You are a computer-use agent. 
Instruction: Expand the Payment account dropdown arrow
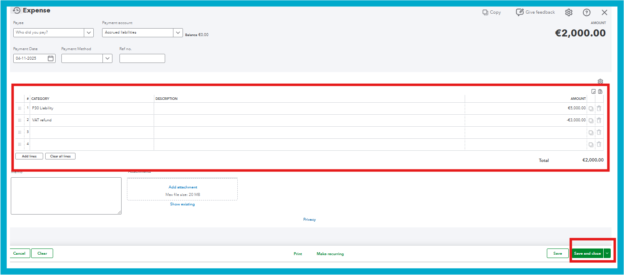[178, 33]
